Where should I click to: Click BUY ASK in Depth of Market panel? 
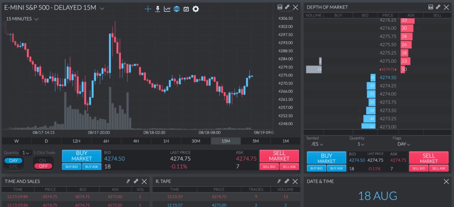tap(337, 168)
